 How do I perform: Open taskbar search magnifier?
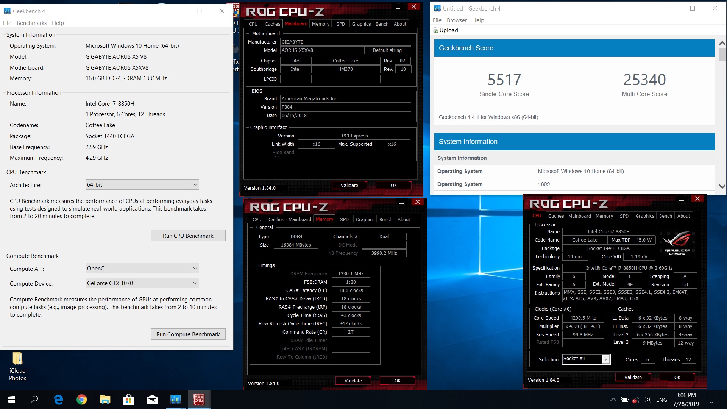click(34, 400)
